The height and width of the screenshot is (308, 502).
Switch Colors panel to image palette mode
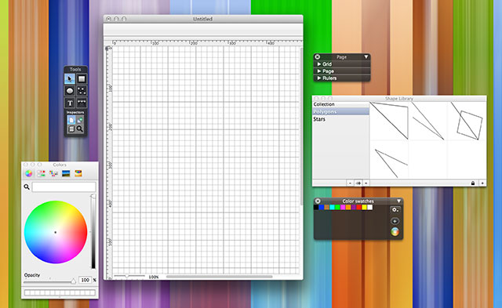[x=66, y=173]
